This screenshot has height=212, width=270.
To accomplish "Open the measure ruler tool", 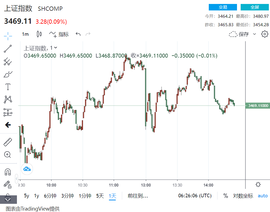I will [8, 142].
